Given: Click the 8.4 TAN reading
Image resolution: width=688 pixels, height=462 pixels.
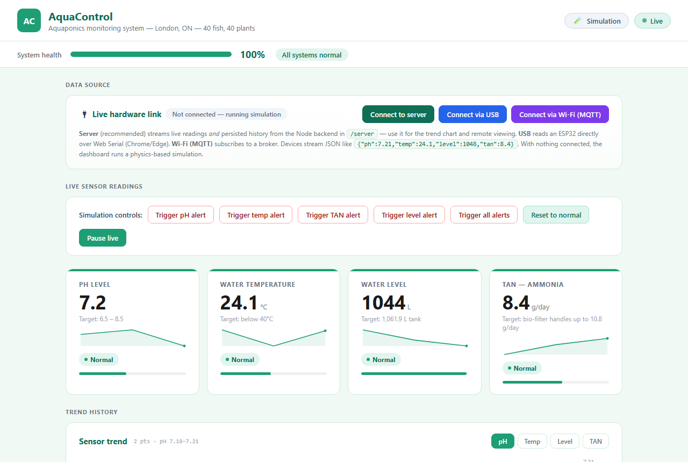Looking at the screenshot, I should coord(516,303).
